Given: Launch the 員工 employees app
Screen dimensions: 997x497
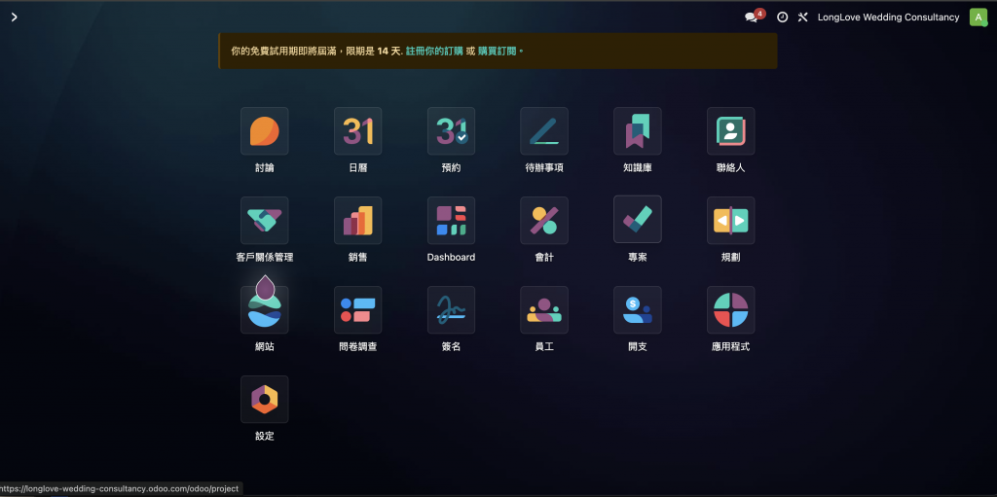Looking at the screenshot, I should tap(544, 310).
